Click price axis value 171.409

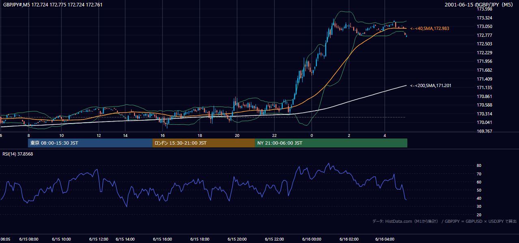click(484, 79)
